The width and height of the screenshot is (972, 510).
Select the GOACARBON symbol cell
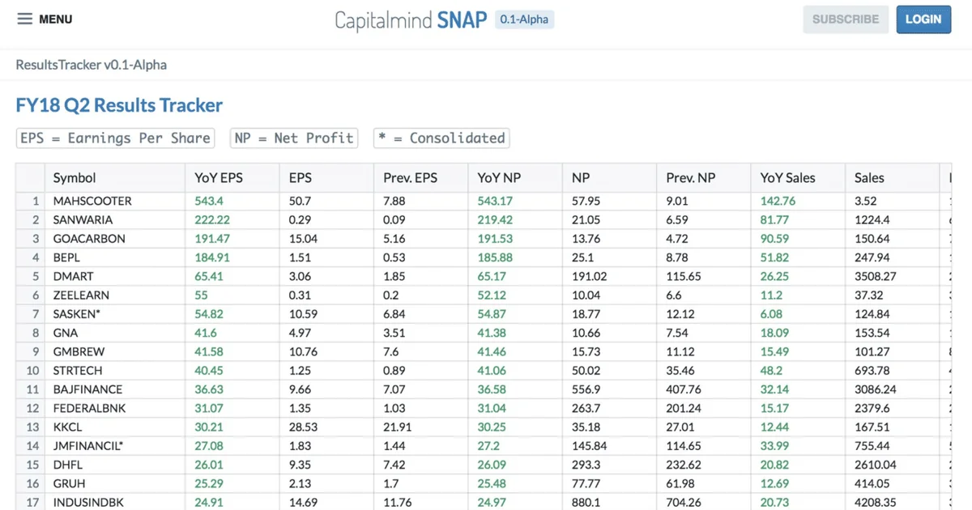coord(116,239)
